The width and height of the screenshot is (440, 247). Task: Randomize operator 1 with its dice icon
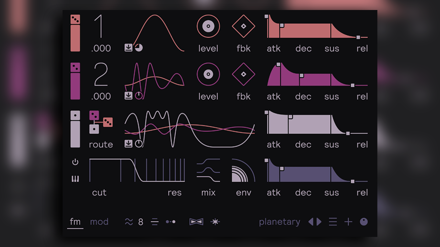click(x=75, y=20)
